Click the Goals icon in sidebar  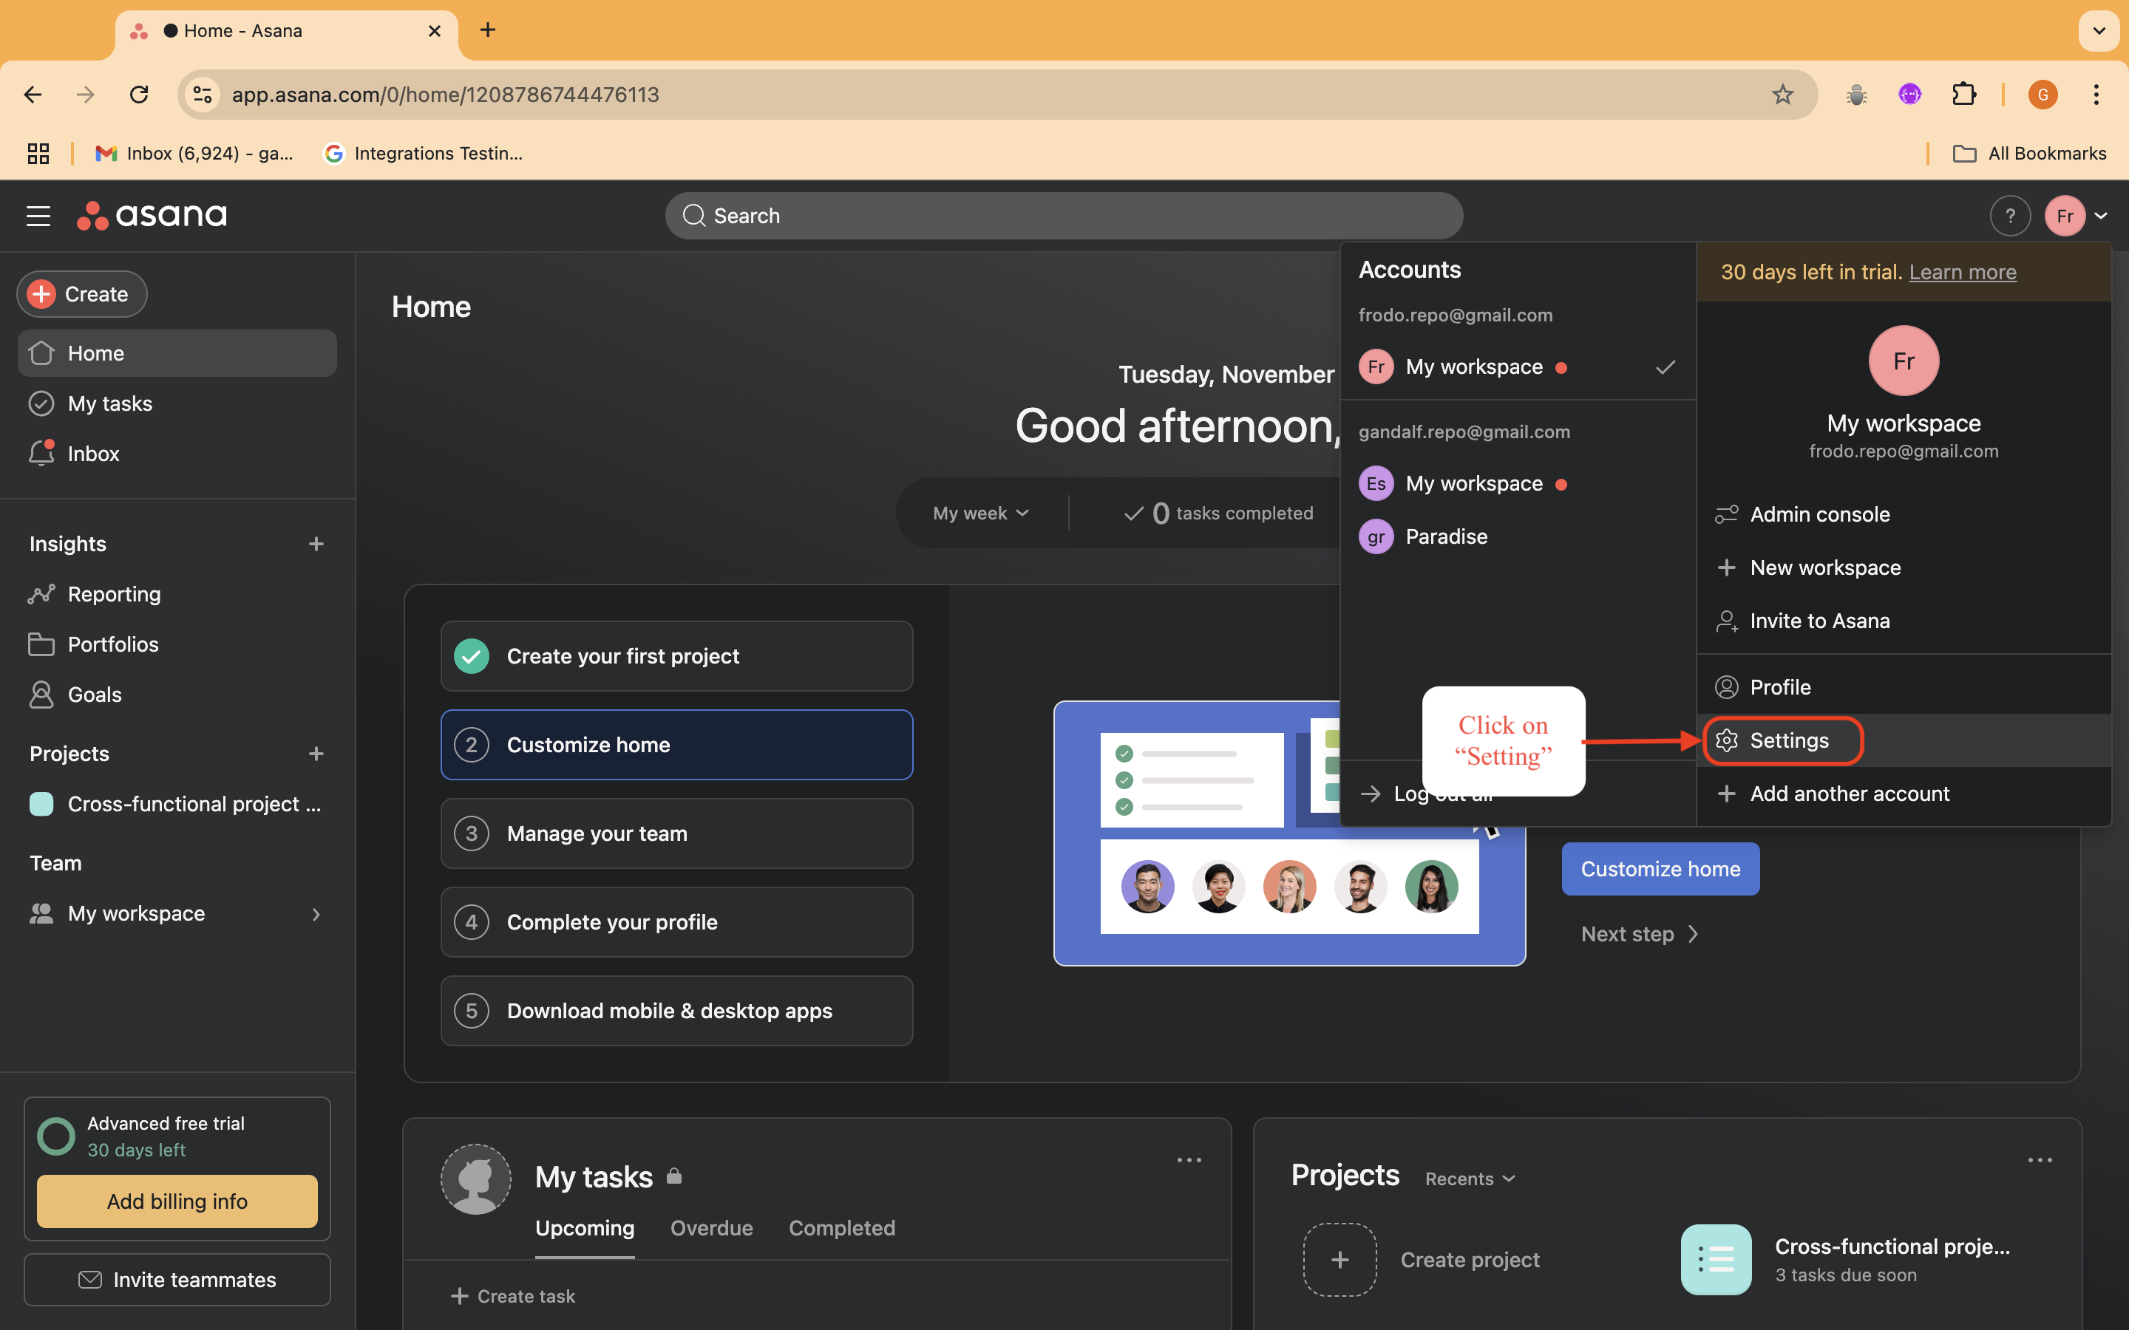click(41, 694)
